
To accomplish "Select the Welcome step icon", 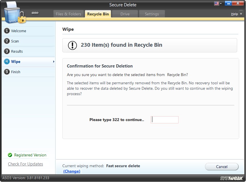I will (7, 31).
